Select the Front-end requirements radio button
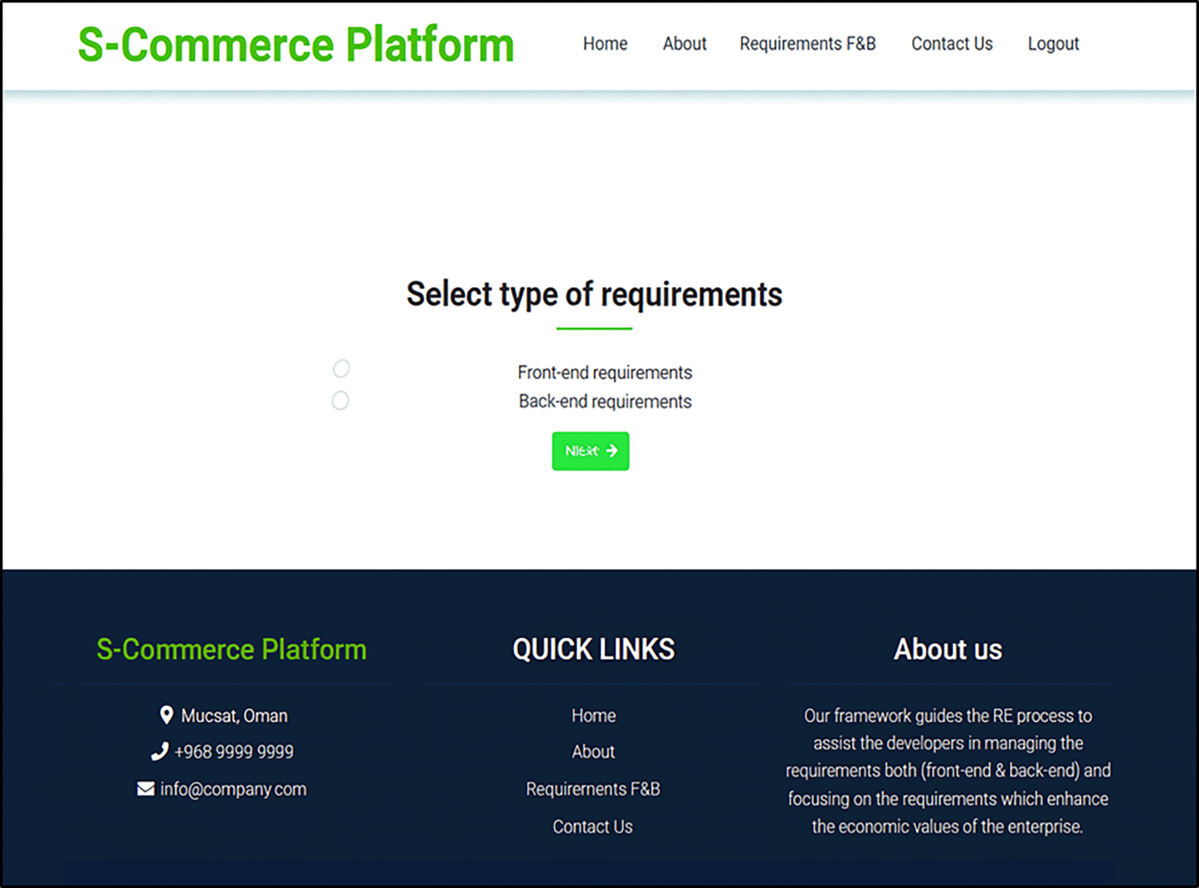 341,369
